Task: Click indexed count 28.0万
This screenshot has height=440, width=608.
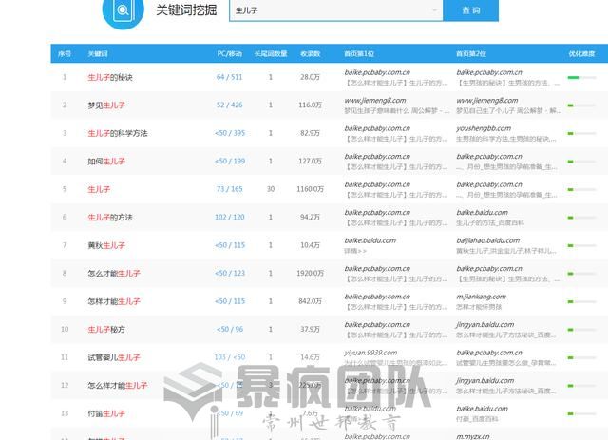Action: click(310, 77)
